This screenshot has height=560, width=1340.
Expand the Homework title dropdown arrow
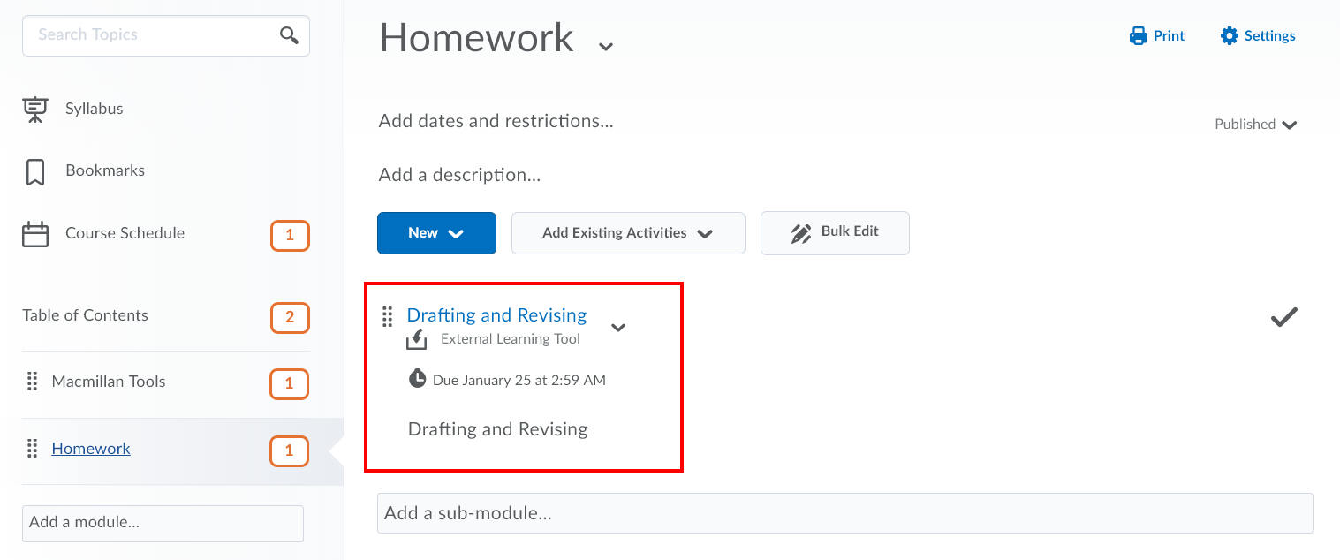[x=606, y=44]
